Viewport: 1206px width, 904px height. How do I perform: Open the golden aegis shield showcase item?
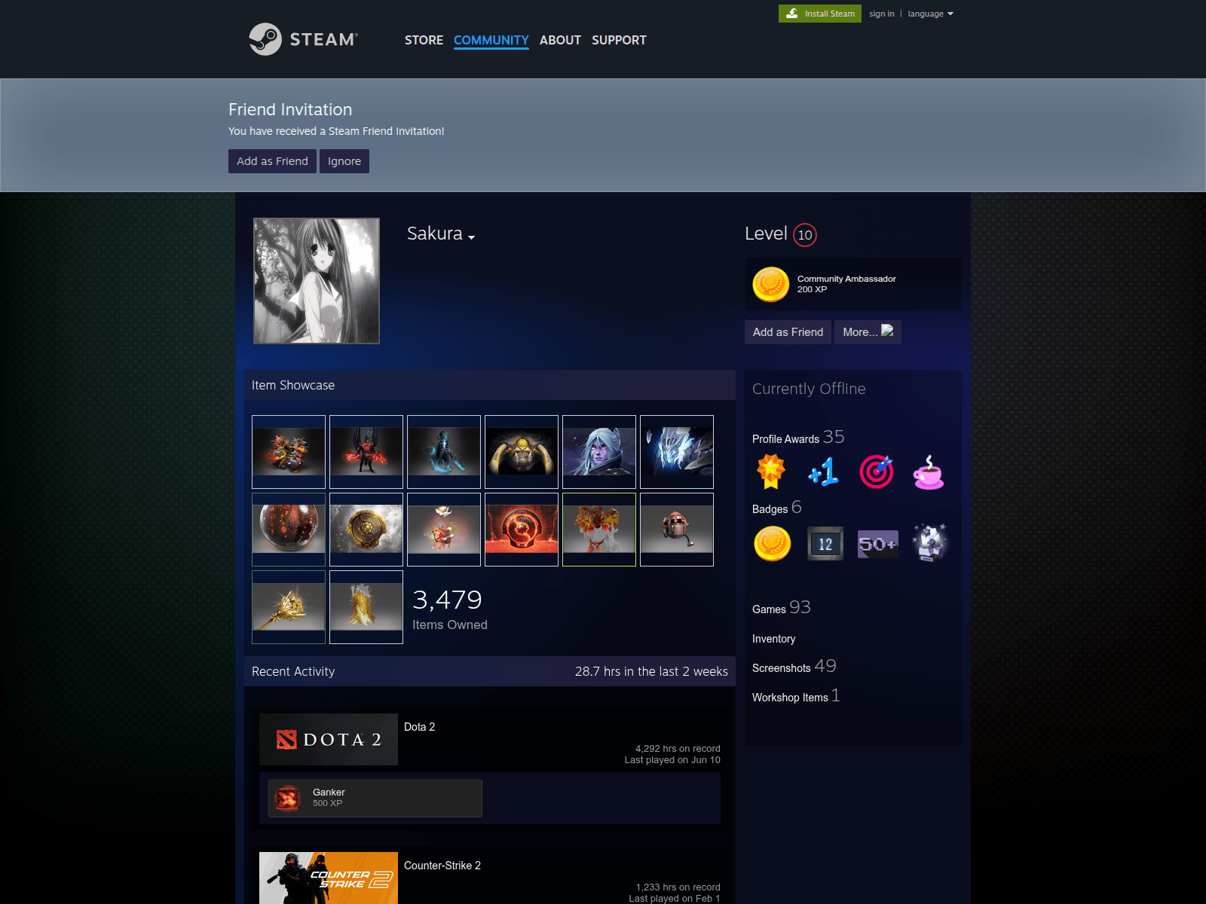(366, 530)
